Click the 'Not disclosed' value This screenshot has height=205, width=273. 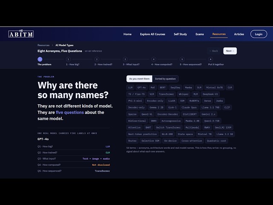101,165
